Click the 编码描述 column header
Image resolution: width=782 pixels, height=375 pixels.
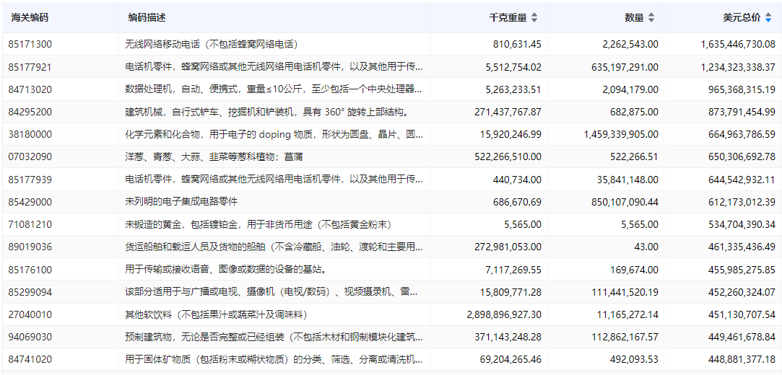pyautogui.click(x=147, y=18)
